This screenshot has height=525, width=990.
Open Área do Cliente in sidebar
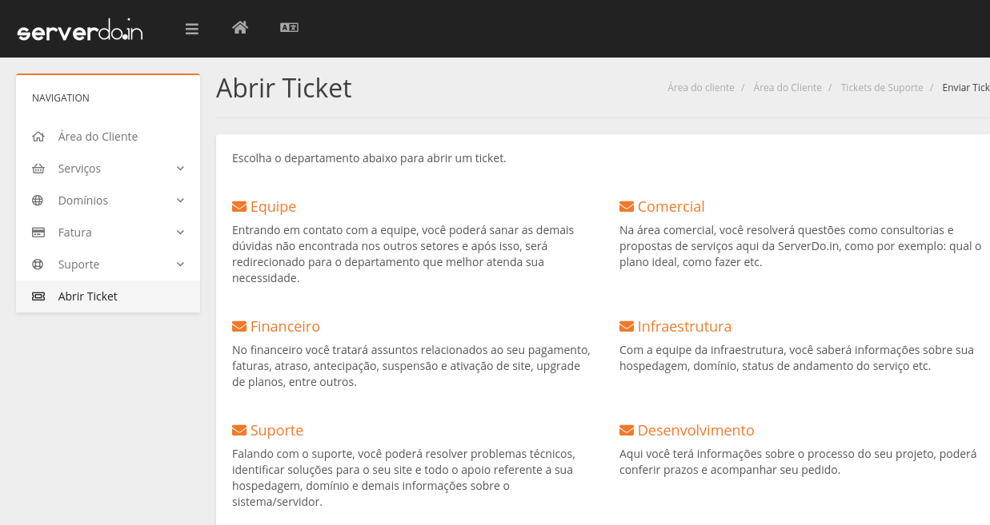pos(98,137)
